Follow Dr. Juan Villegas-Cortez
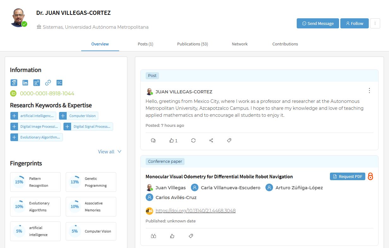The width and height of the screenshot is (389, 248). coord(355,23)
